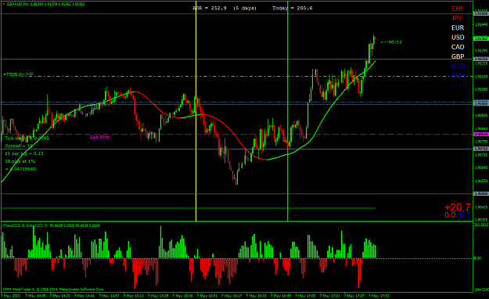Click the £1 per pip = 0.13 line
This screenshot has width=489, height=299.
(x=24, y=153)
